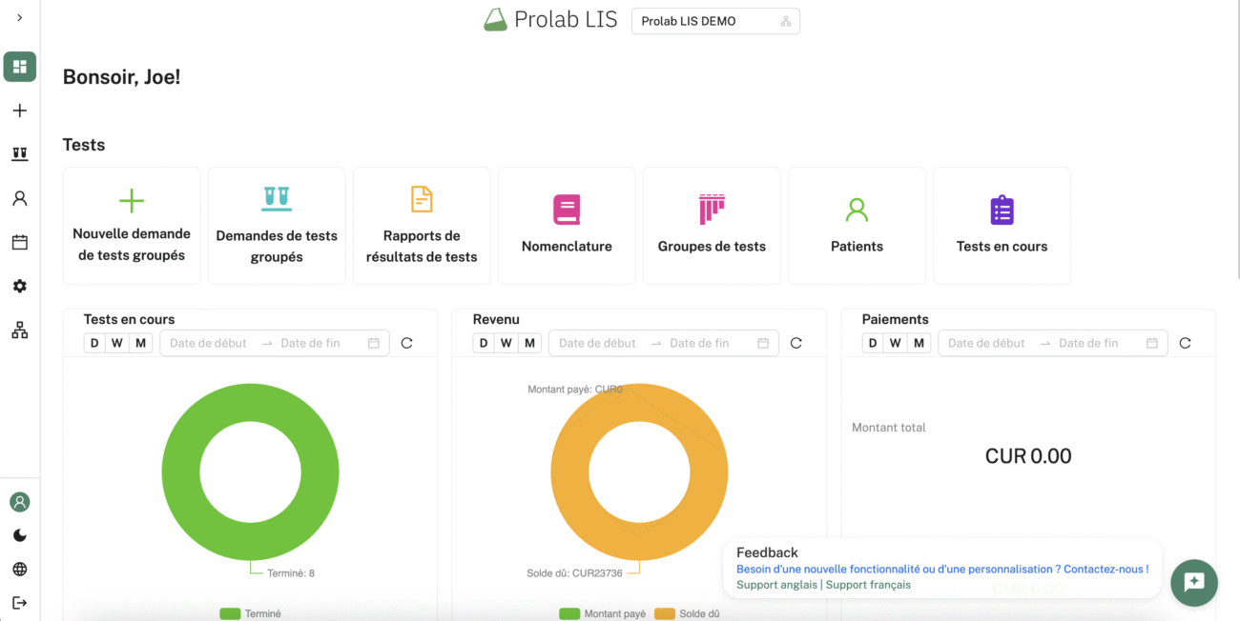The image size is (1240, 621).
Task: Select D range for Paiements
Action: [873, 343]
